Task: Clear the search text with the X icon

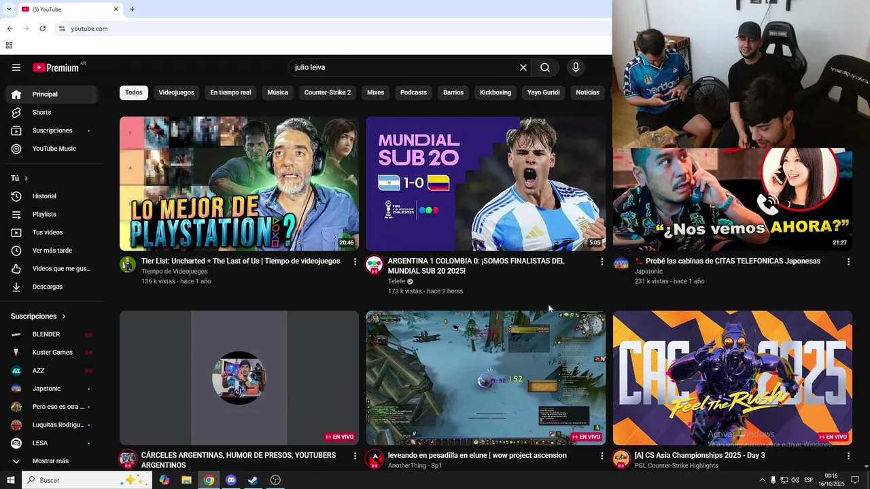Action: pyautogui.click(x=523, y=67)
